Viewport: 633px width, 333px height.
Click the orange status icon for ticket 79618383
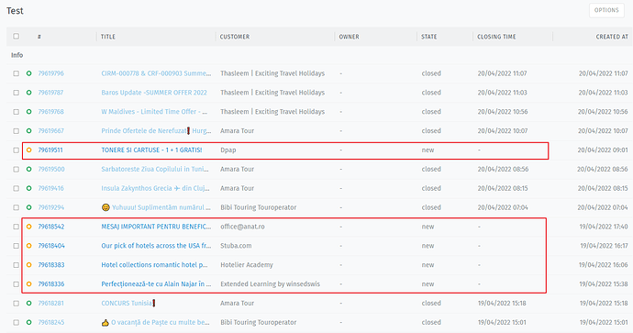pos(29,265)
